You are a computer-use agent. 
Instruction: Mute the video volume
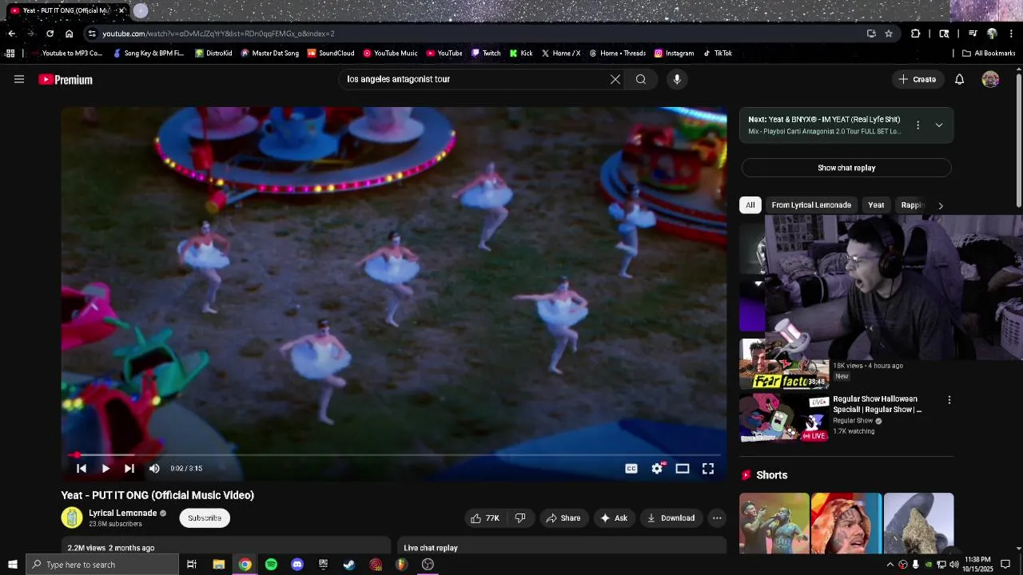pos(154,469)
